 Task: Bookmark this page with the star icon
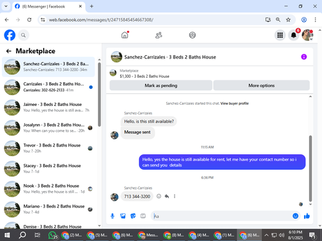pyautogui.click(x=288, y=20)
